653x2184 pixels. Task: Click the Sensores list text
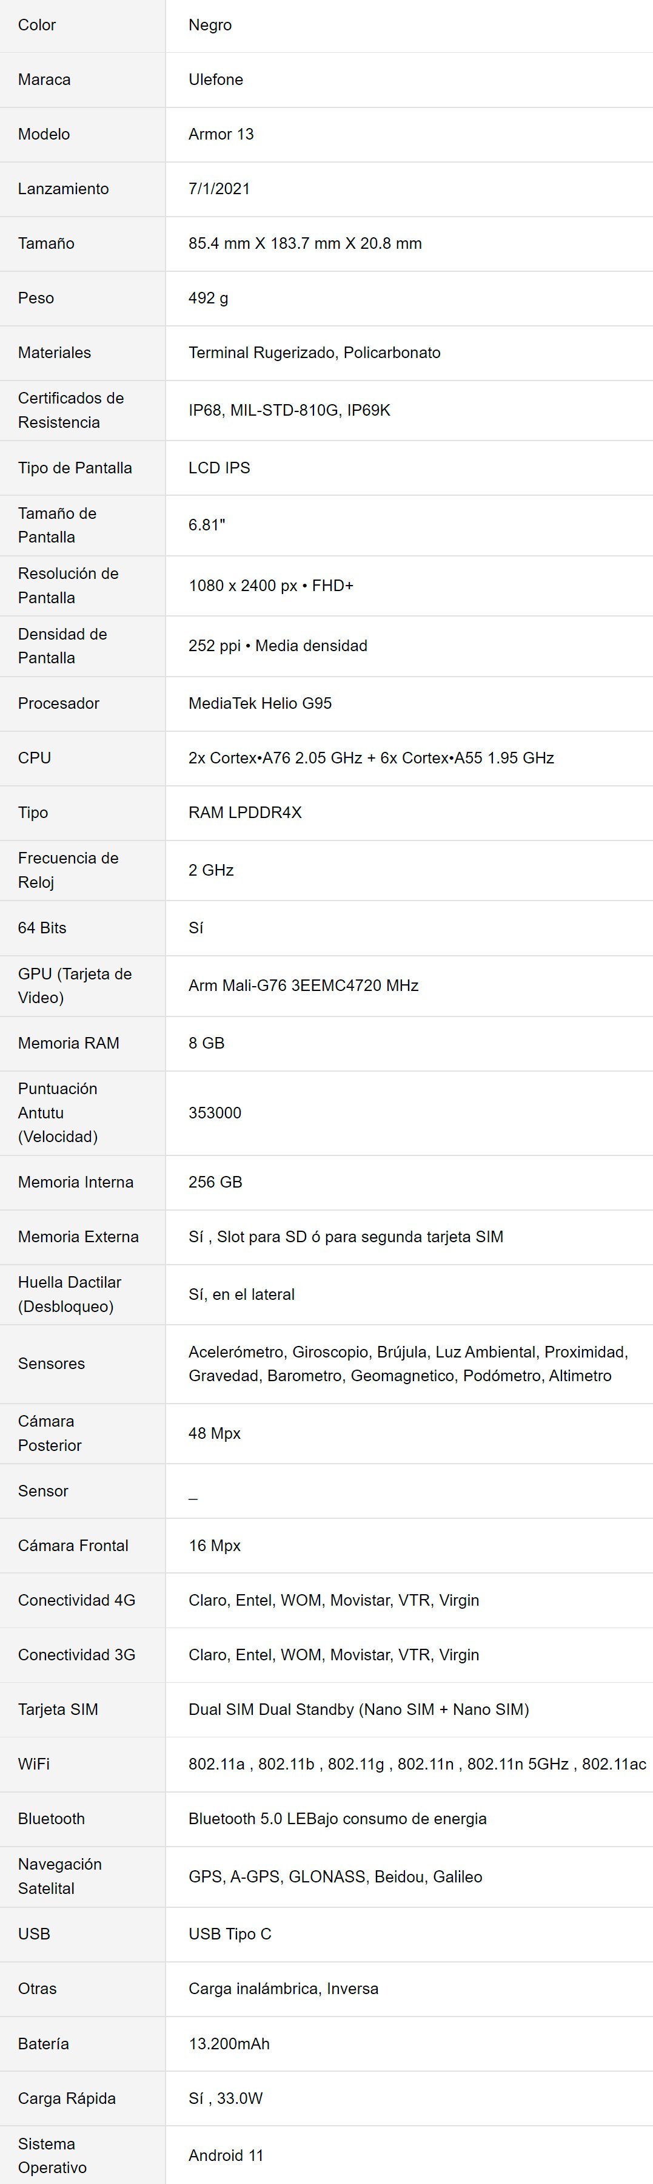point(407,1364)
